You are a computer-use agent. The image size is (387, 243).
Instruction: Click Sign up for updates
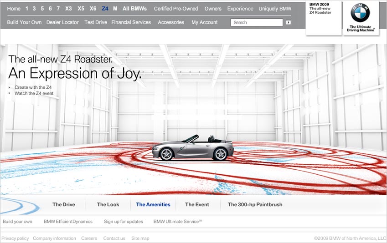124,221
